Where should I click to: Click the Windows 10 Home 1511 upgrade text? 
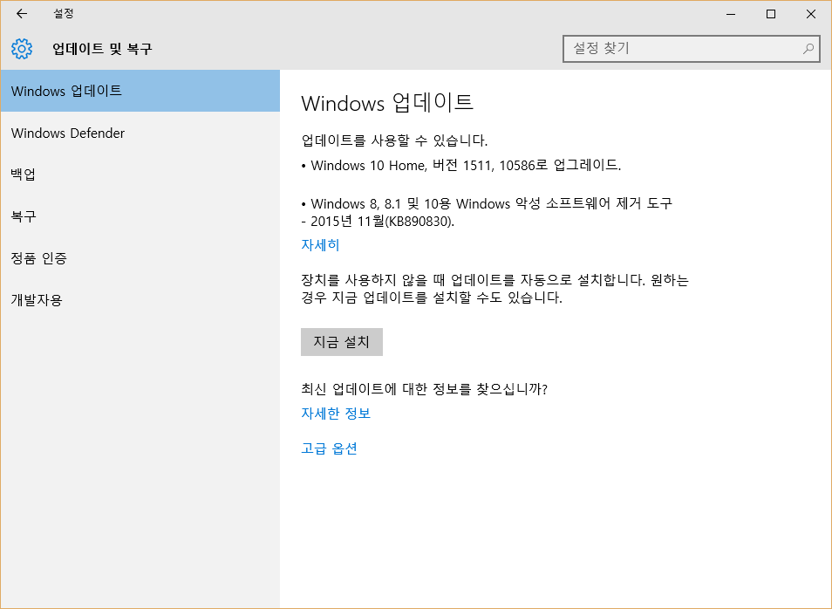(x=461, y=165)
